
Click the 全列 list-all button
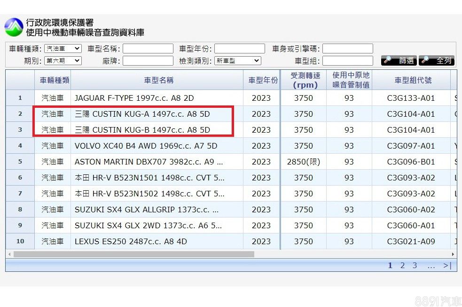click(x=437, y=60)
